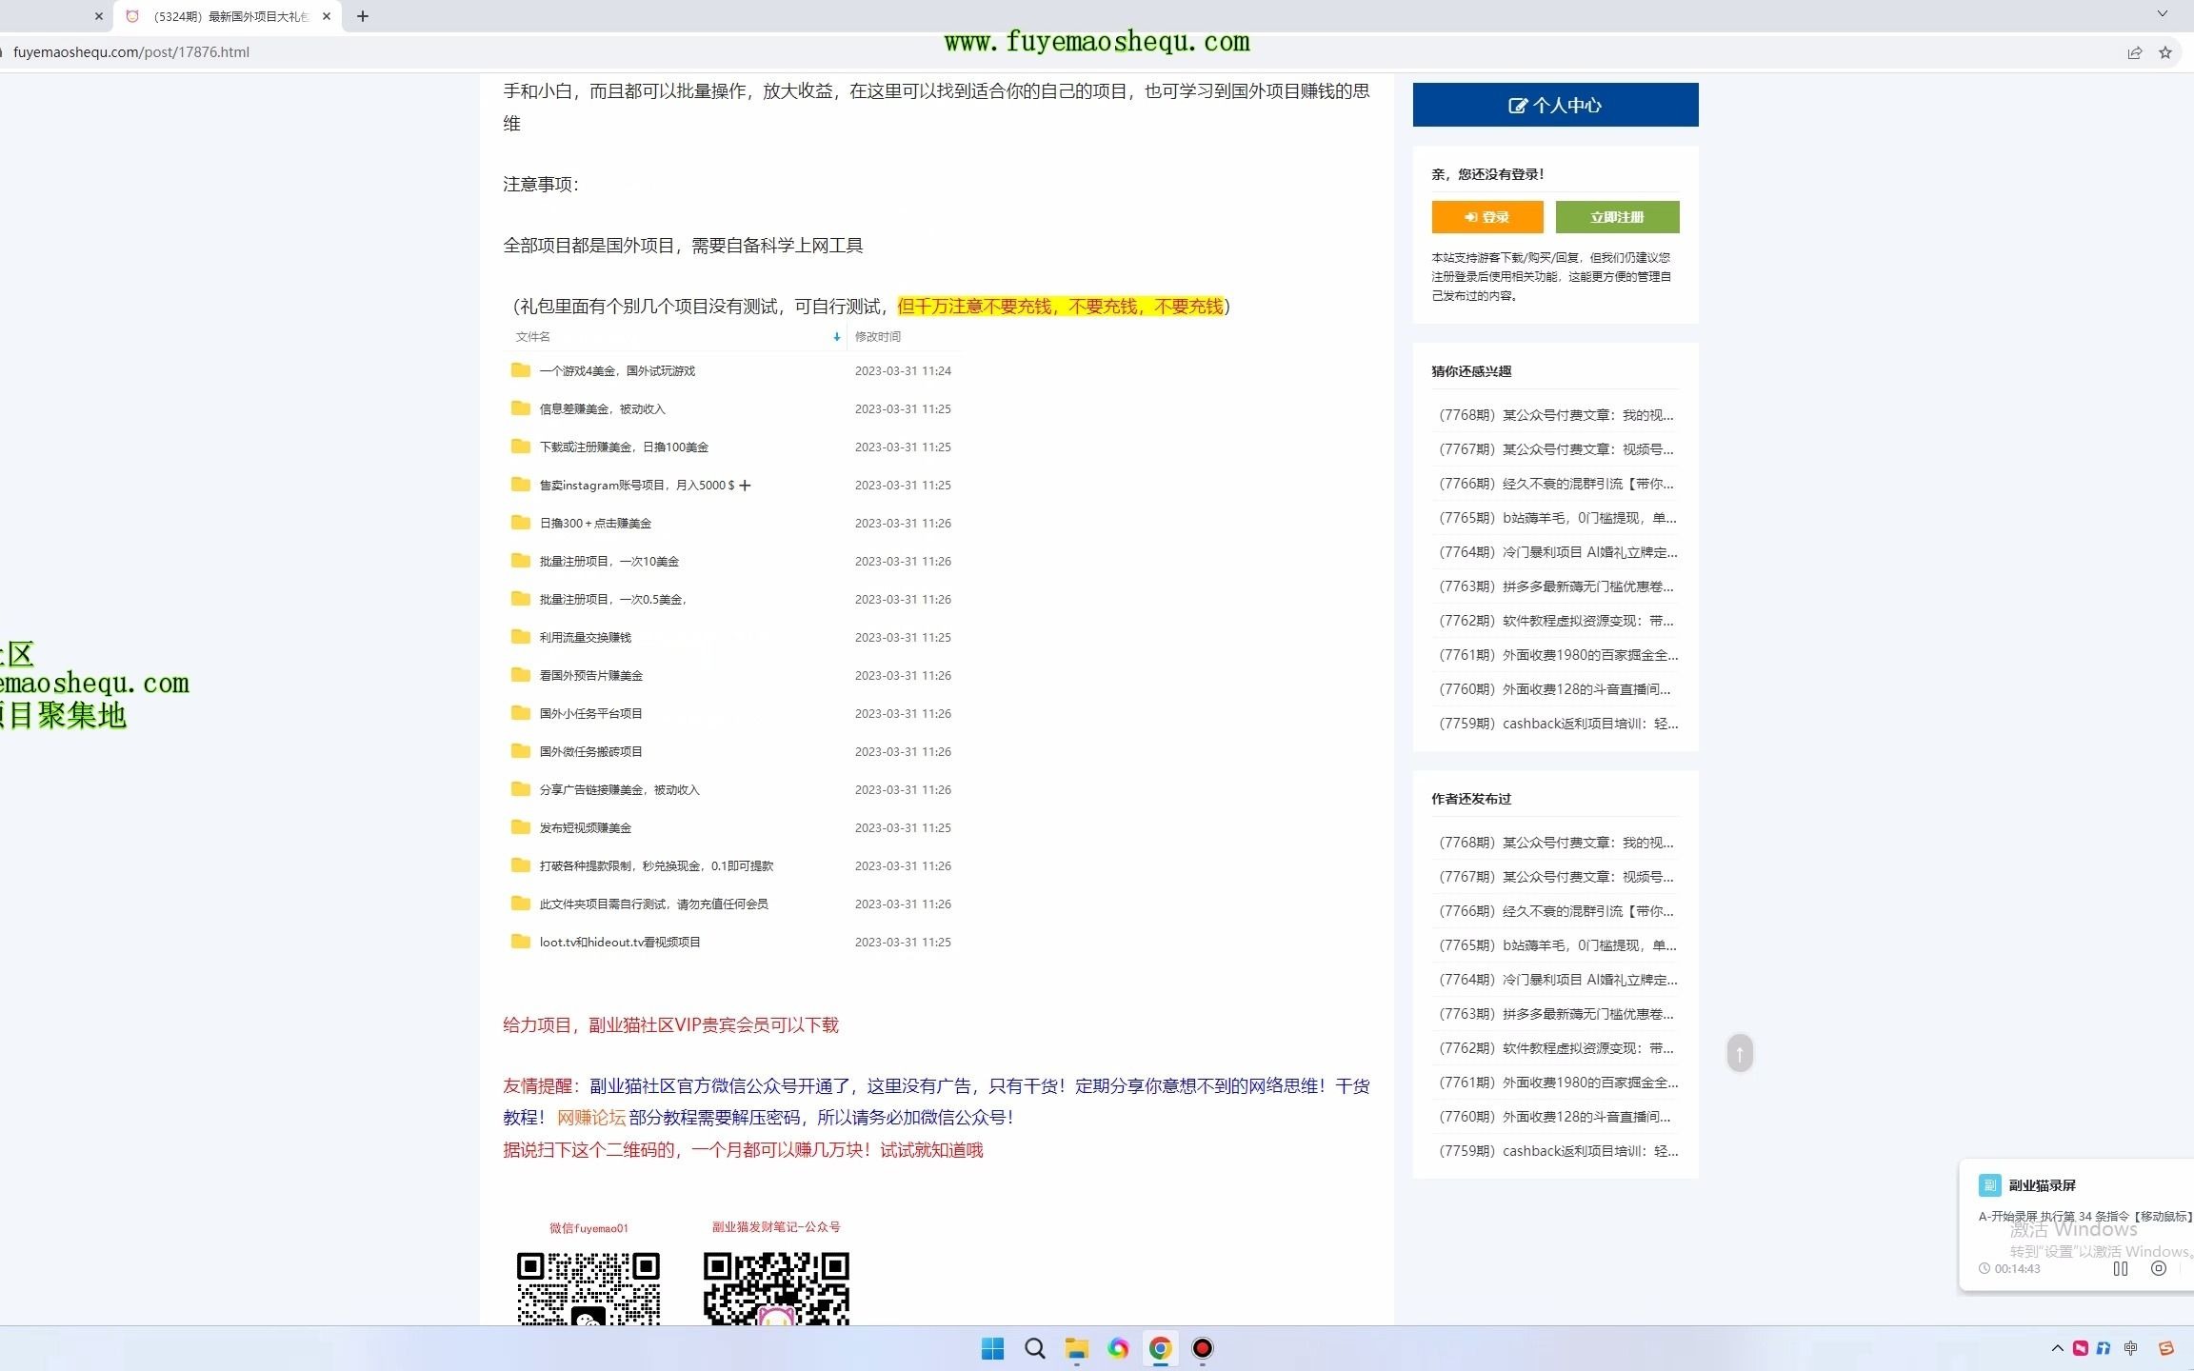The height and width of the screenshot is (1371, 2194).
Task: Click the 修改时间 column header
Action: [877, 337]
